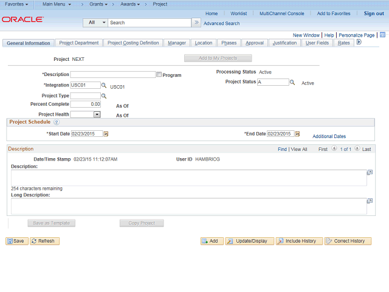Open the Project breadcrumb item
The image size is (389, 292).
pyautogui.click(x=160, y=4)
